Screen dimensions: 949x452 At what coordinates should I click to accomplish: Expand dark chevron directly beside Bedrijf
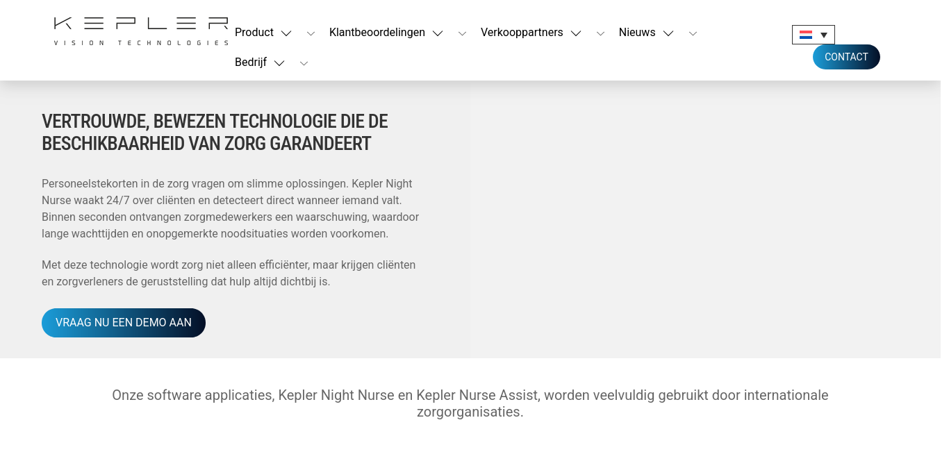coord(279,63)
